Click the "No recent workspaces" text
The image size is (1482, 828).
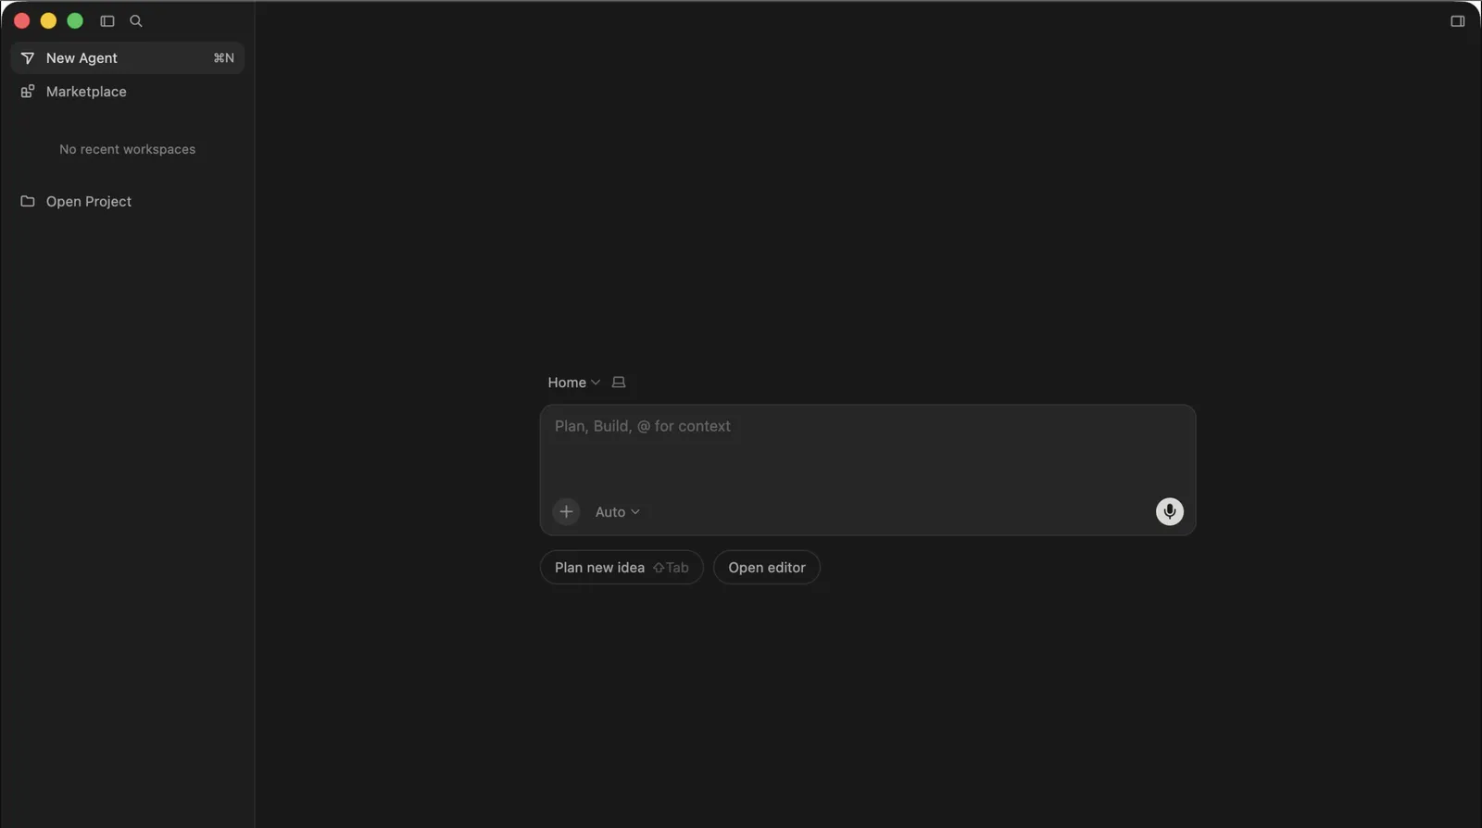pyautogui.click(x=128, y=149)
